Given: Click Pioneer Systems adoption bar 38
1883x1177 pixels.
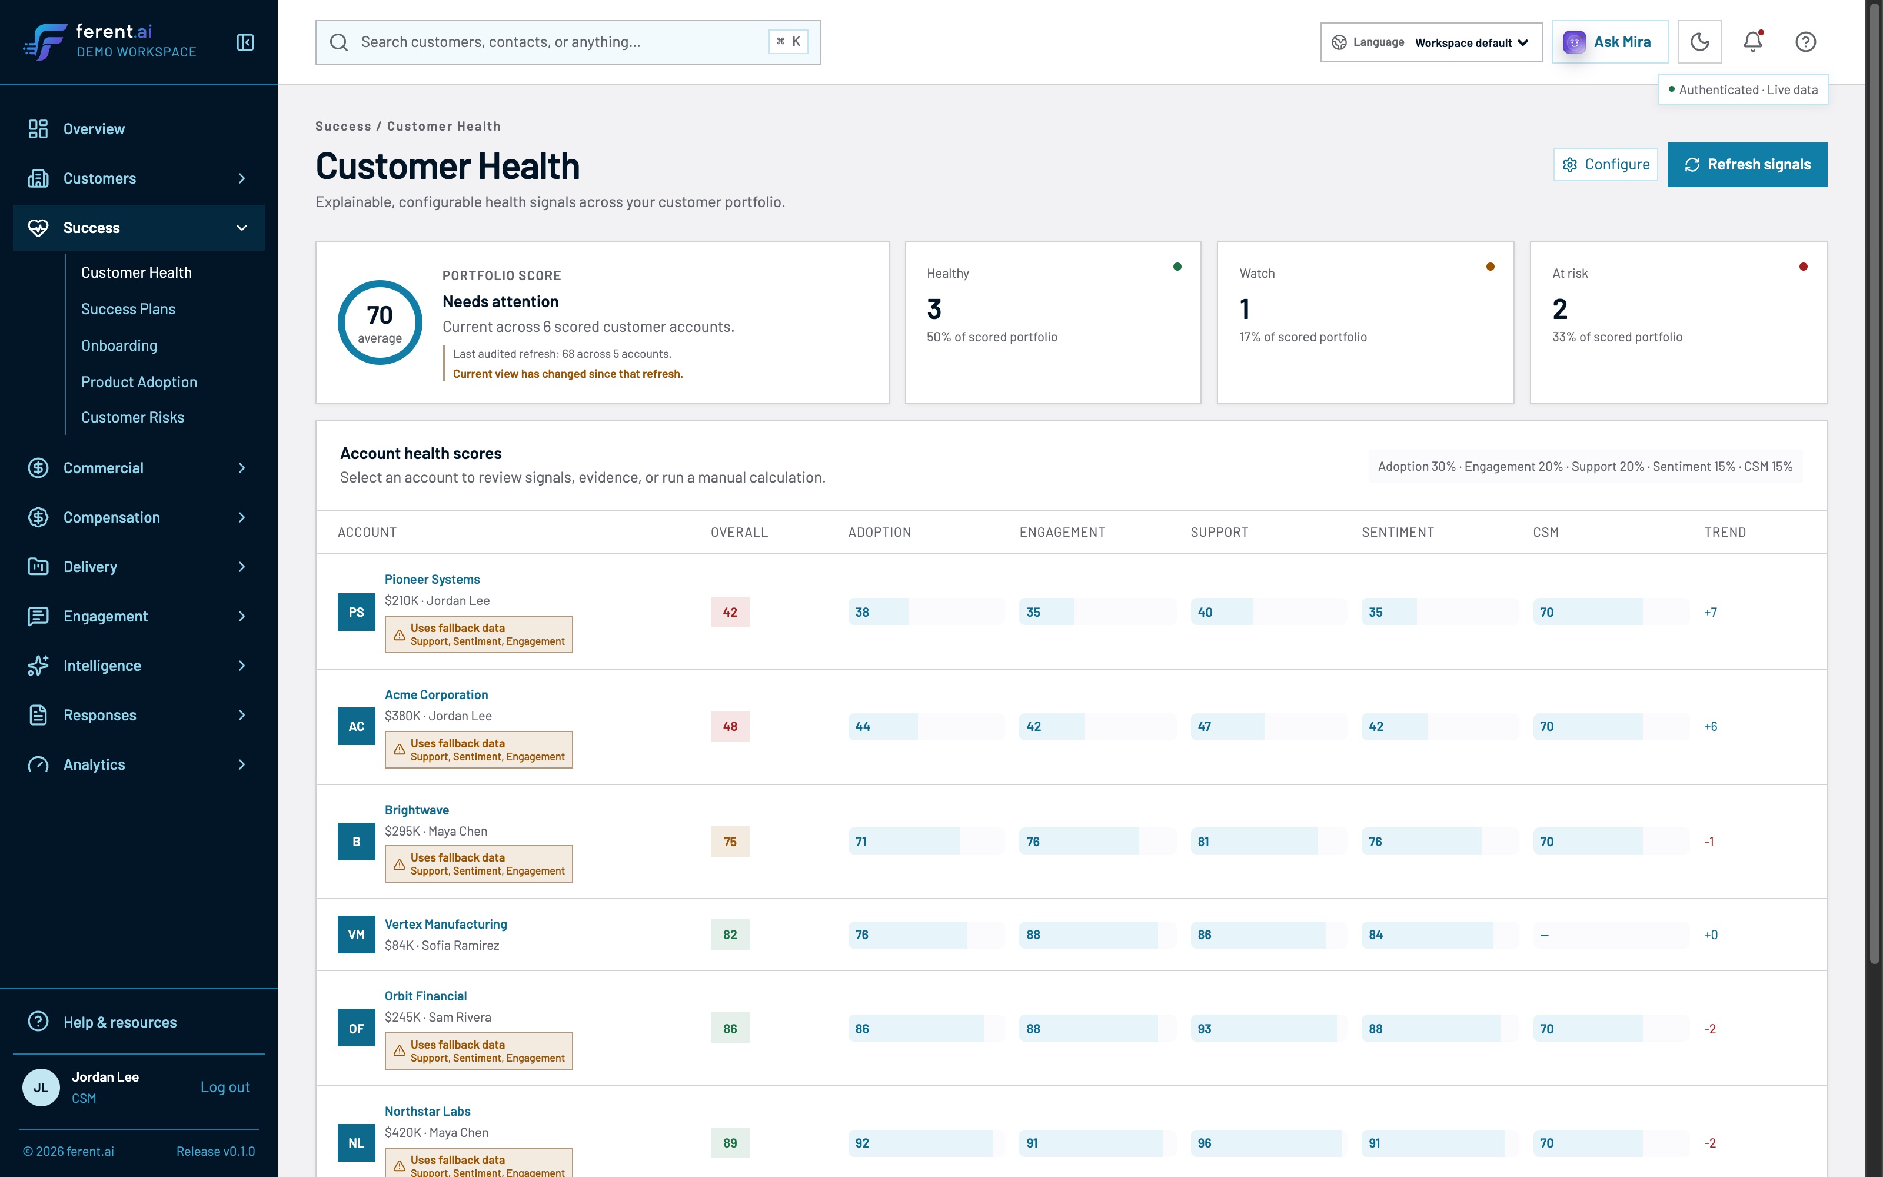Looking at the screenshot, I should coord(926,612).
